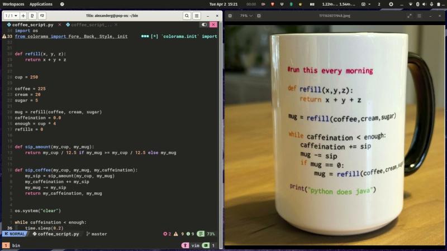Click the camera recording tray icon
Viewport: 447px width, 251px height.
click(x=263, y=4)
